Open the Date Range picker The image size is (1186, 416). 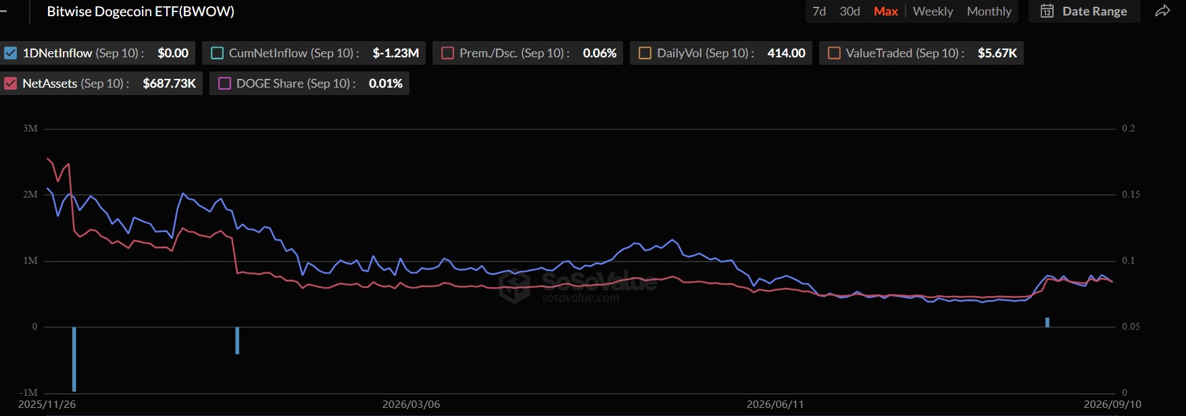(1084, 11)
